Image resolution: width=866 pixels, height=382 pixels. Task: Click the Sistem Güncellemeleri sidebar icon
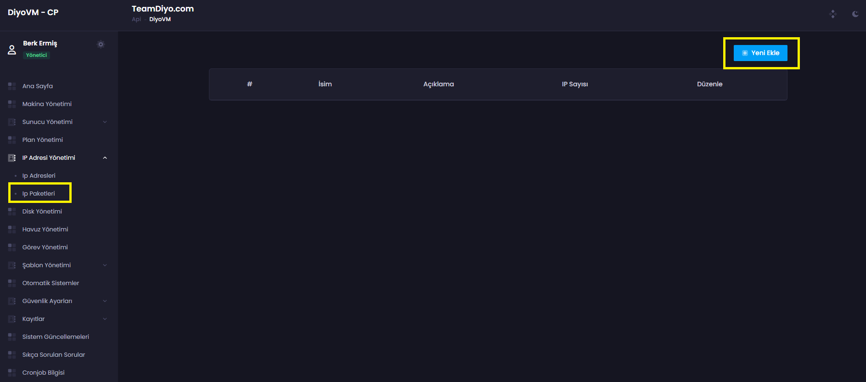pos(12,337)
